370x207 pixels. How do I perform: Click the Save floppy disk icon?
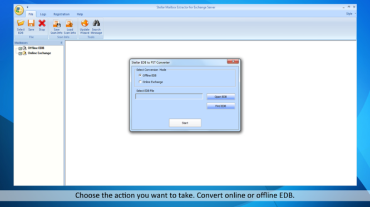[x=31, y=23]
